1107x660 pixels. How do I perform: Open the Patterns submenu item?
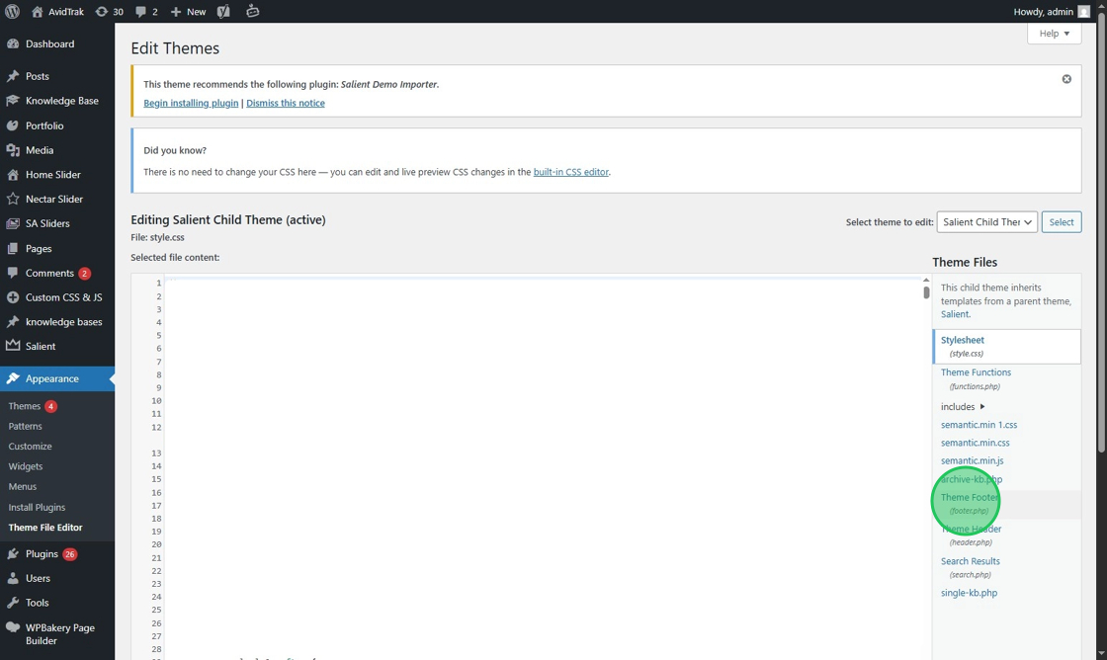click(25, 426)
